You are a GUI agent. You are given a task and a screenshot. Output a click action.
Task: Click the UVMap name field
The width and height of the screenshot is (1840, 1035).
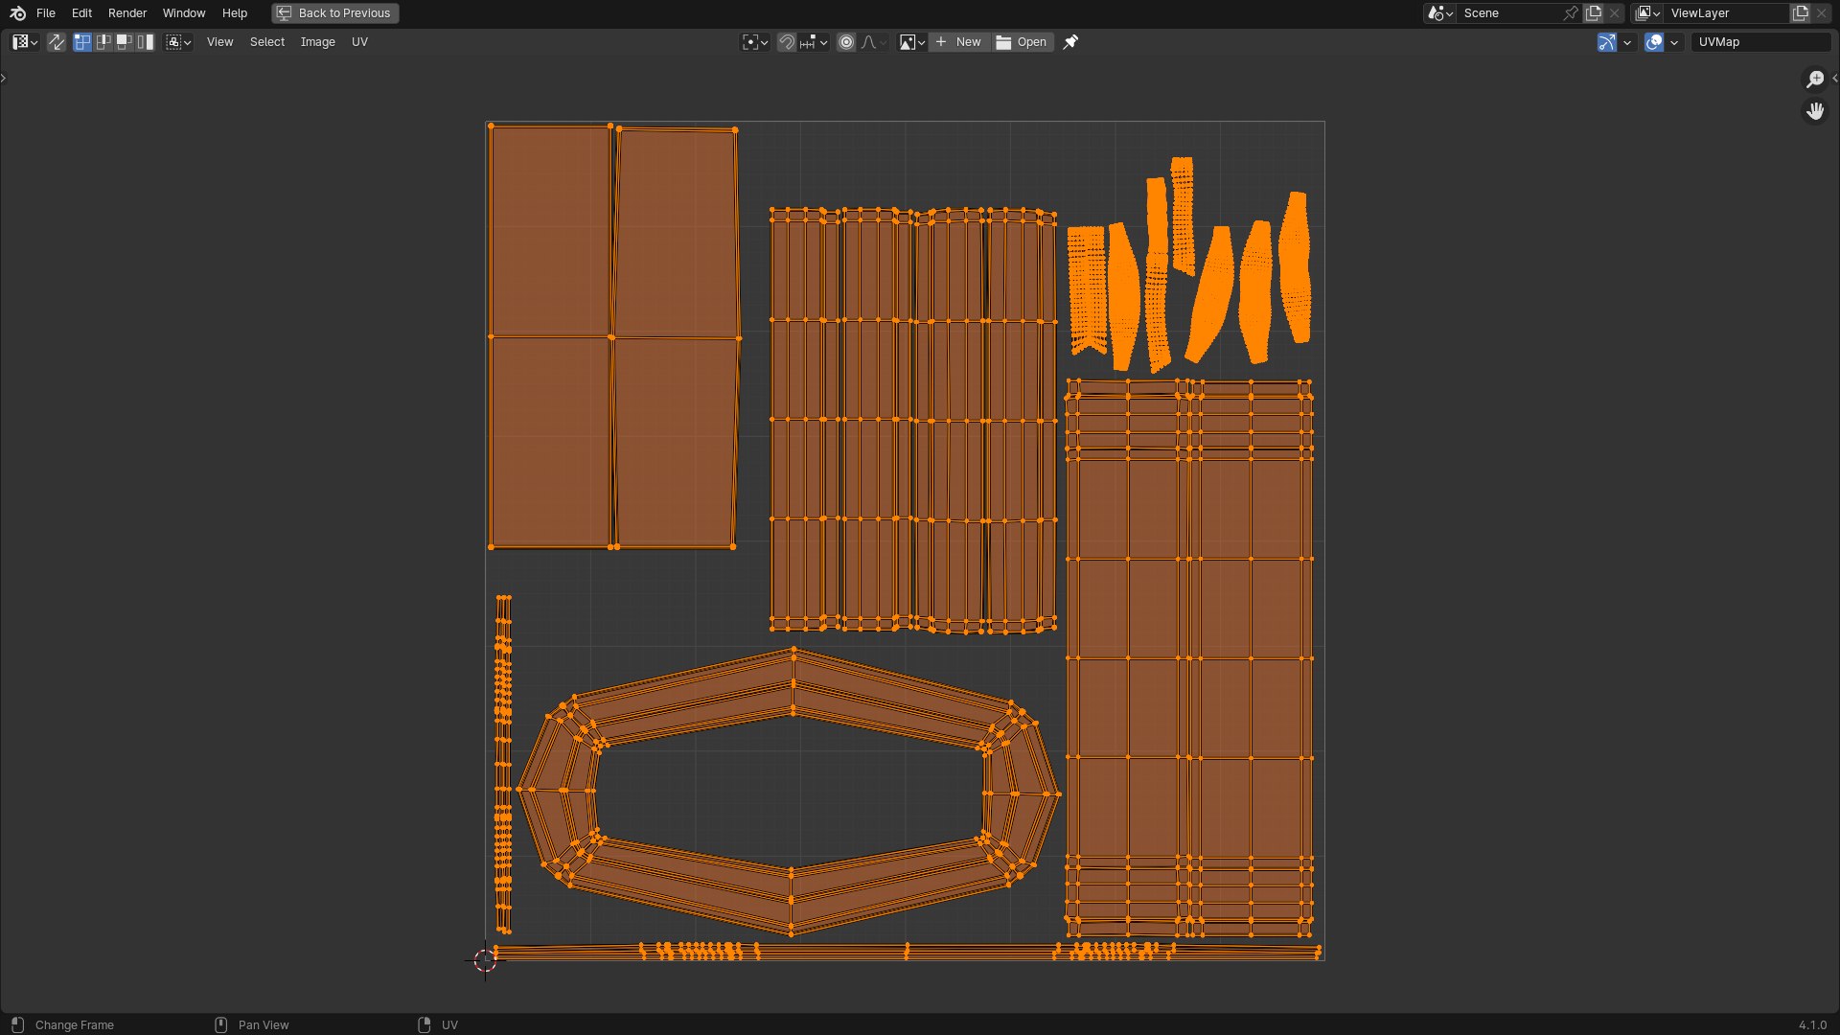point(1759,42)
